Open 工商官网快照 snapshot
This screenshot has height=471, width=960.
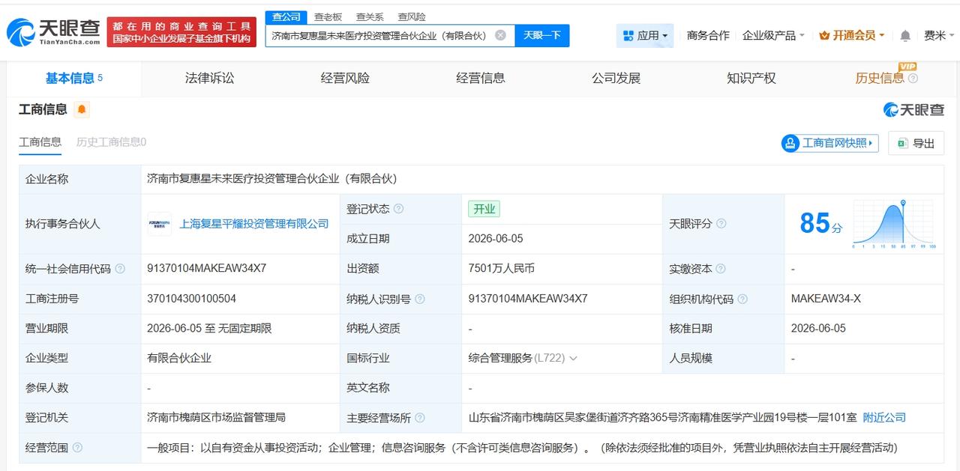click(x=829, y=143)
